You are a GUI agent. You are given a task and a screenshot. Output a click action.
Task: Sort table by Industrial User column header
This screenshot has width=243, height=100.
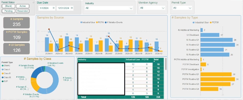click(x=133, y=59)
